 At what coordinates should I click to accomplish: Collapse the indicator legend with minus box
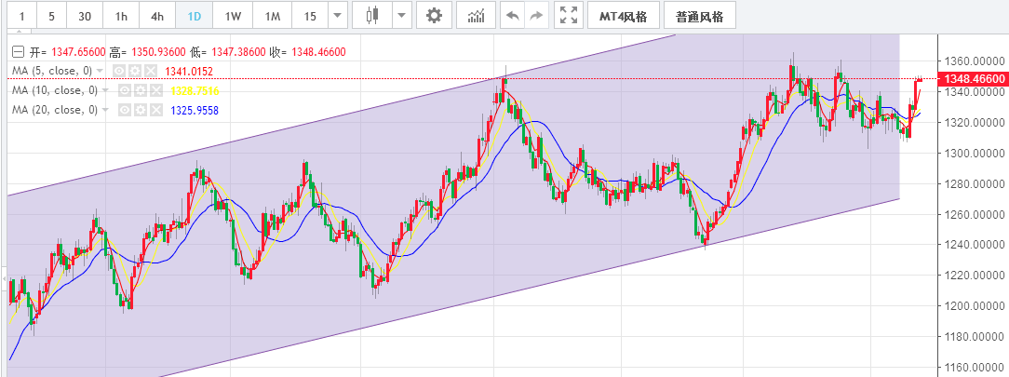(17, 52)
